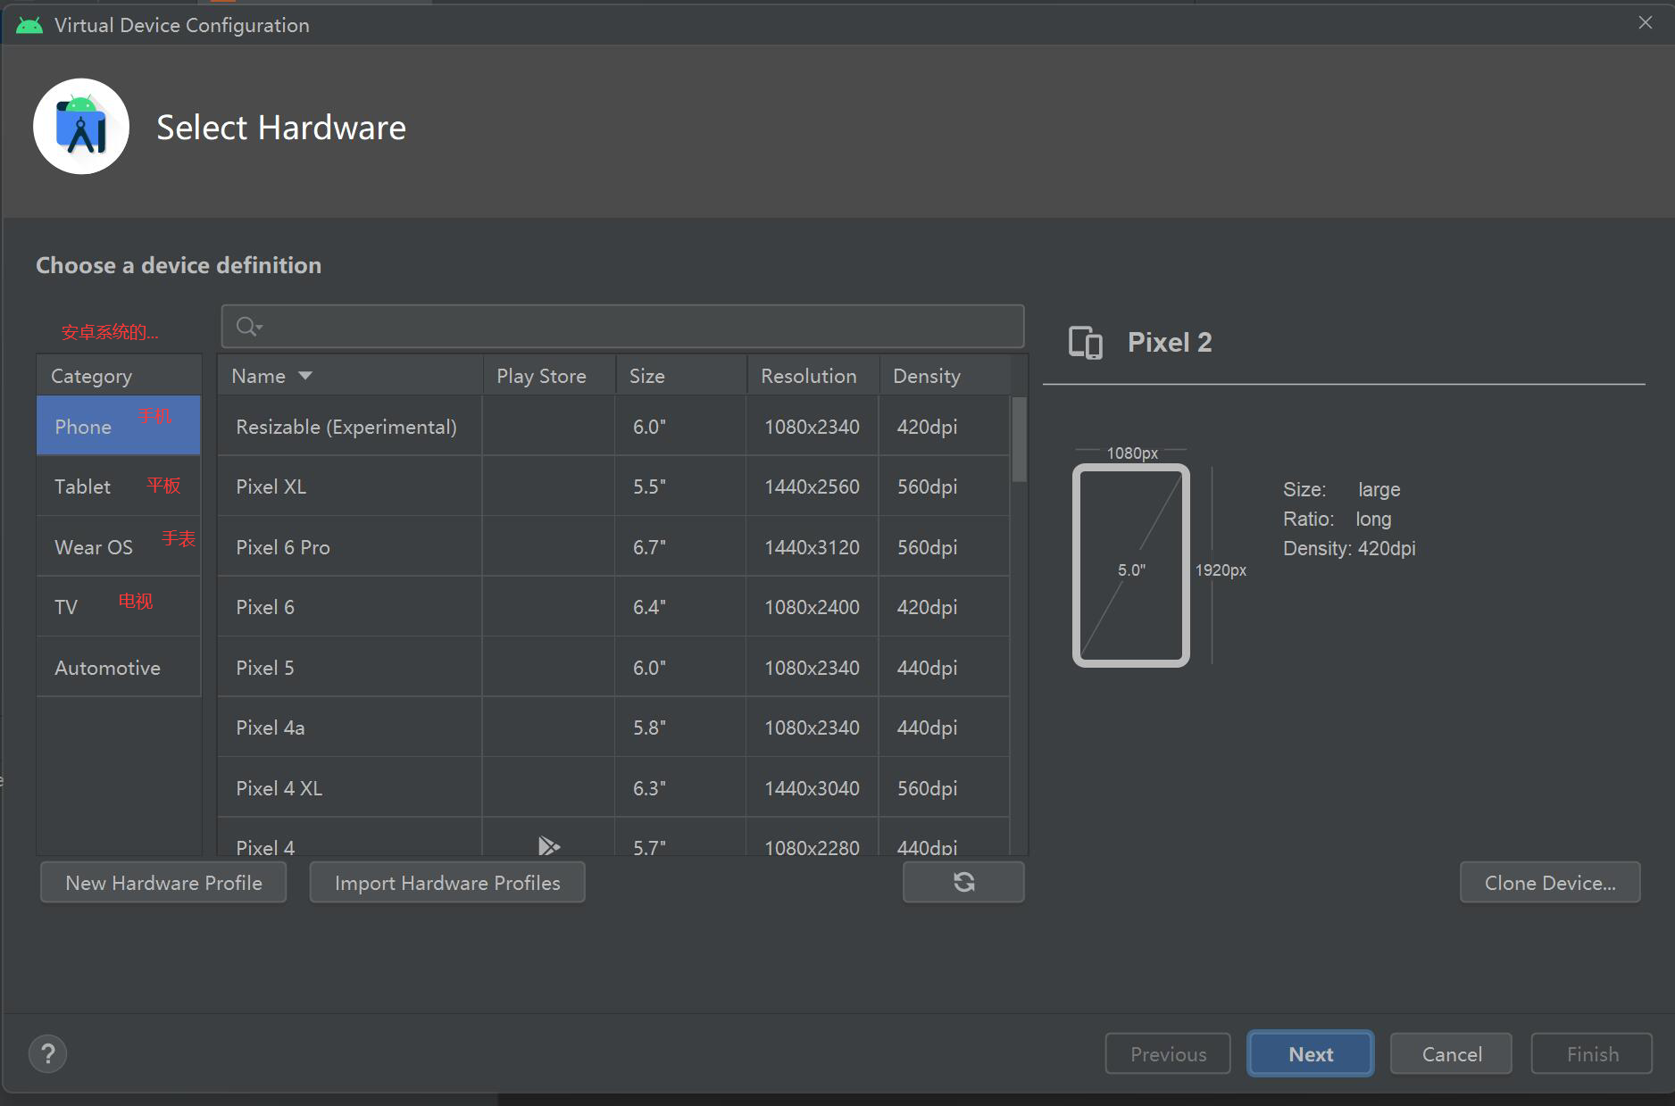Click the device icon beside Pixel 2
Viewport: 1675px width, 1106px height.
click(x=1086, y=343)
